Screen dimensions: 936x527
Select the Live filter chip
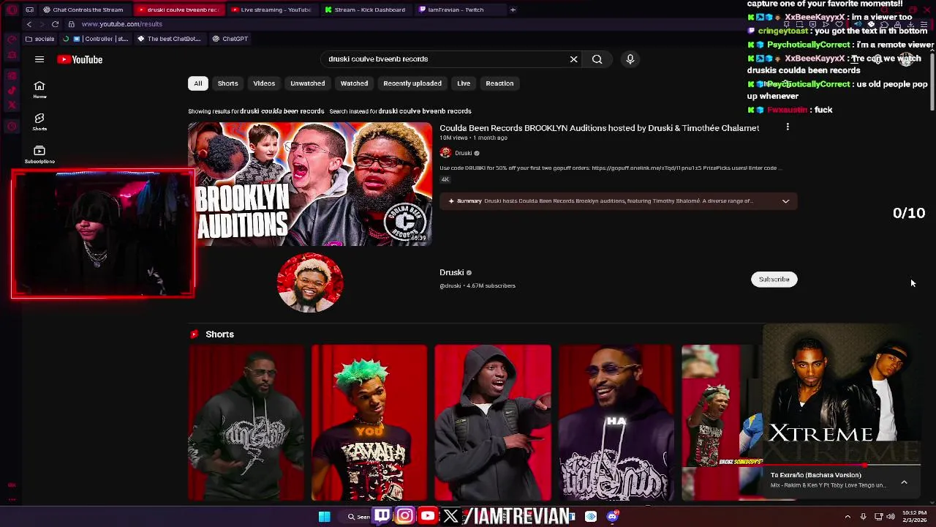(464, 83)
